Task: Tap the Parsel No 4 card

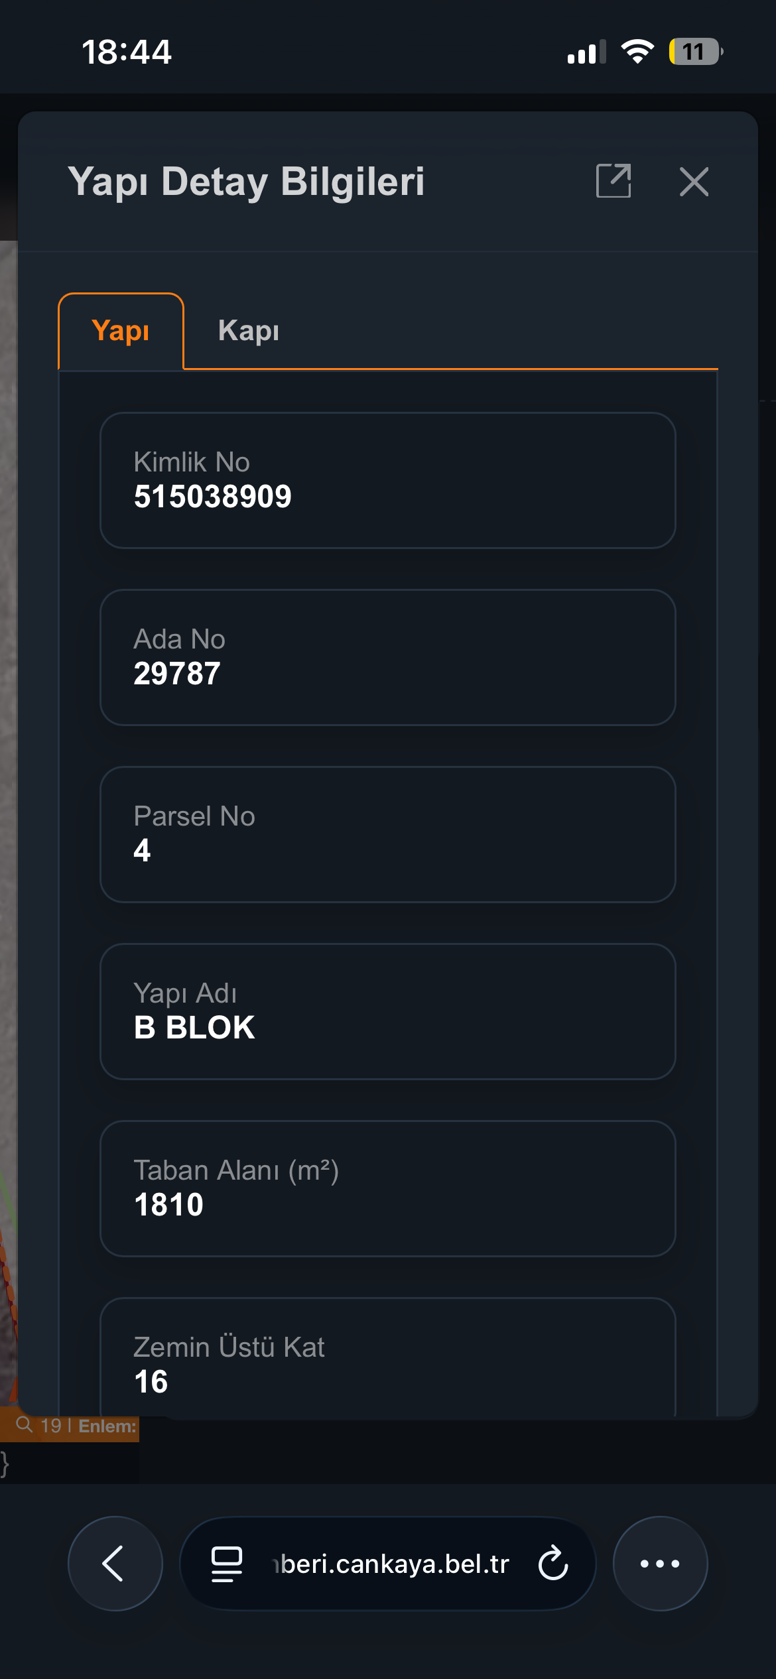Action: [x=387, y=834]
